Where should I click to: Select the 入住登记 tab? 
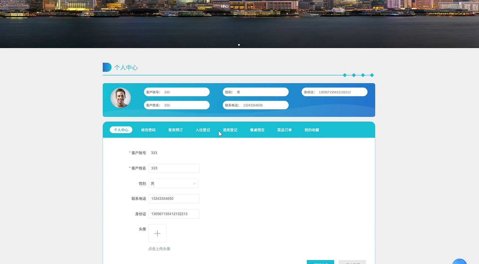tap(203, 130)
